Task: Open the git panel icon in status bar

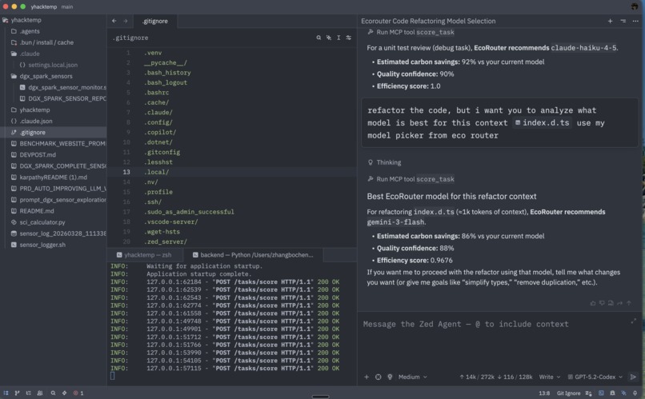Action: point(18,393)
